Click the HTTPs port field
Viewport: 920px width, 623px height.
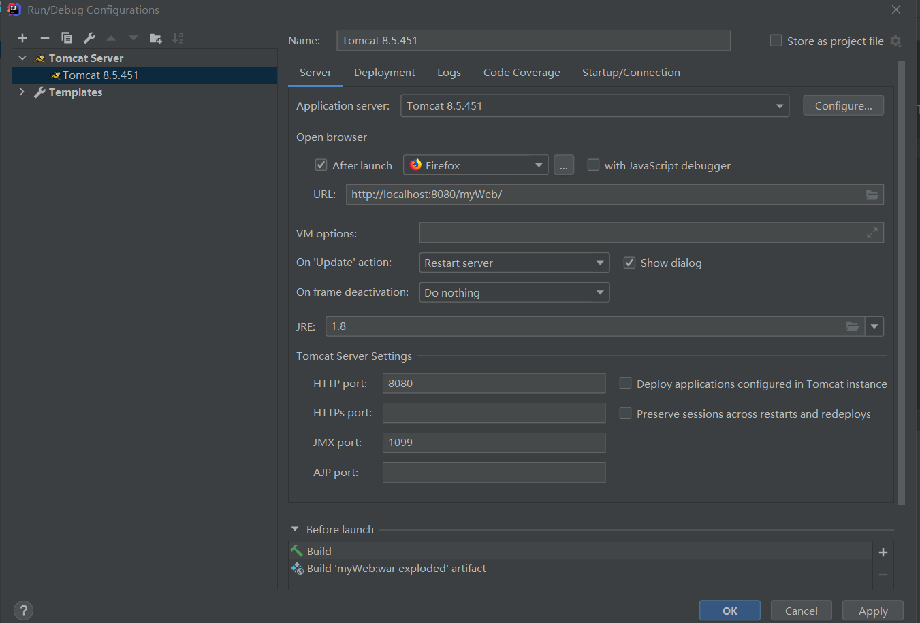click(494, 413)
